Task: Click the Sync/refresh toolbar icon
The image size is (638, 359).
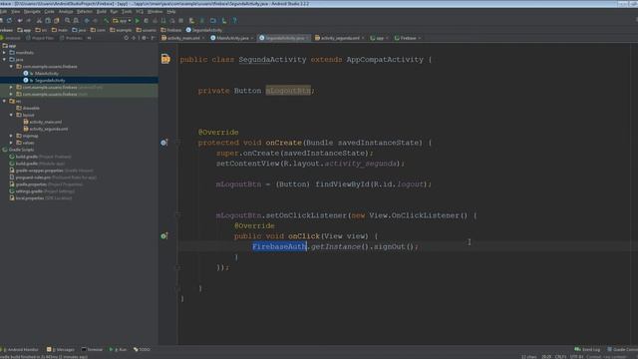Action: (x=9, y=20)
